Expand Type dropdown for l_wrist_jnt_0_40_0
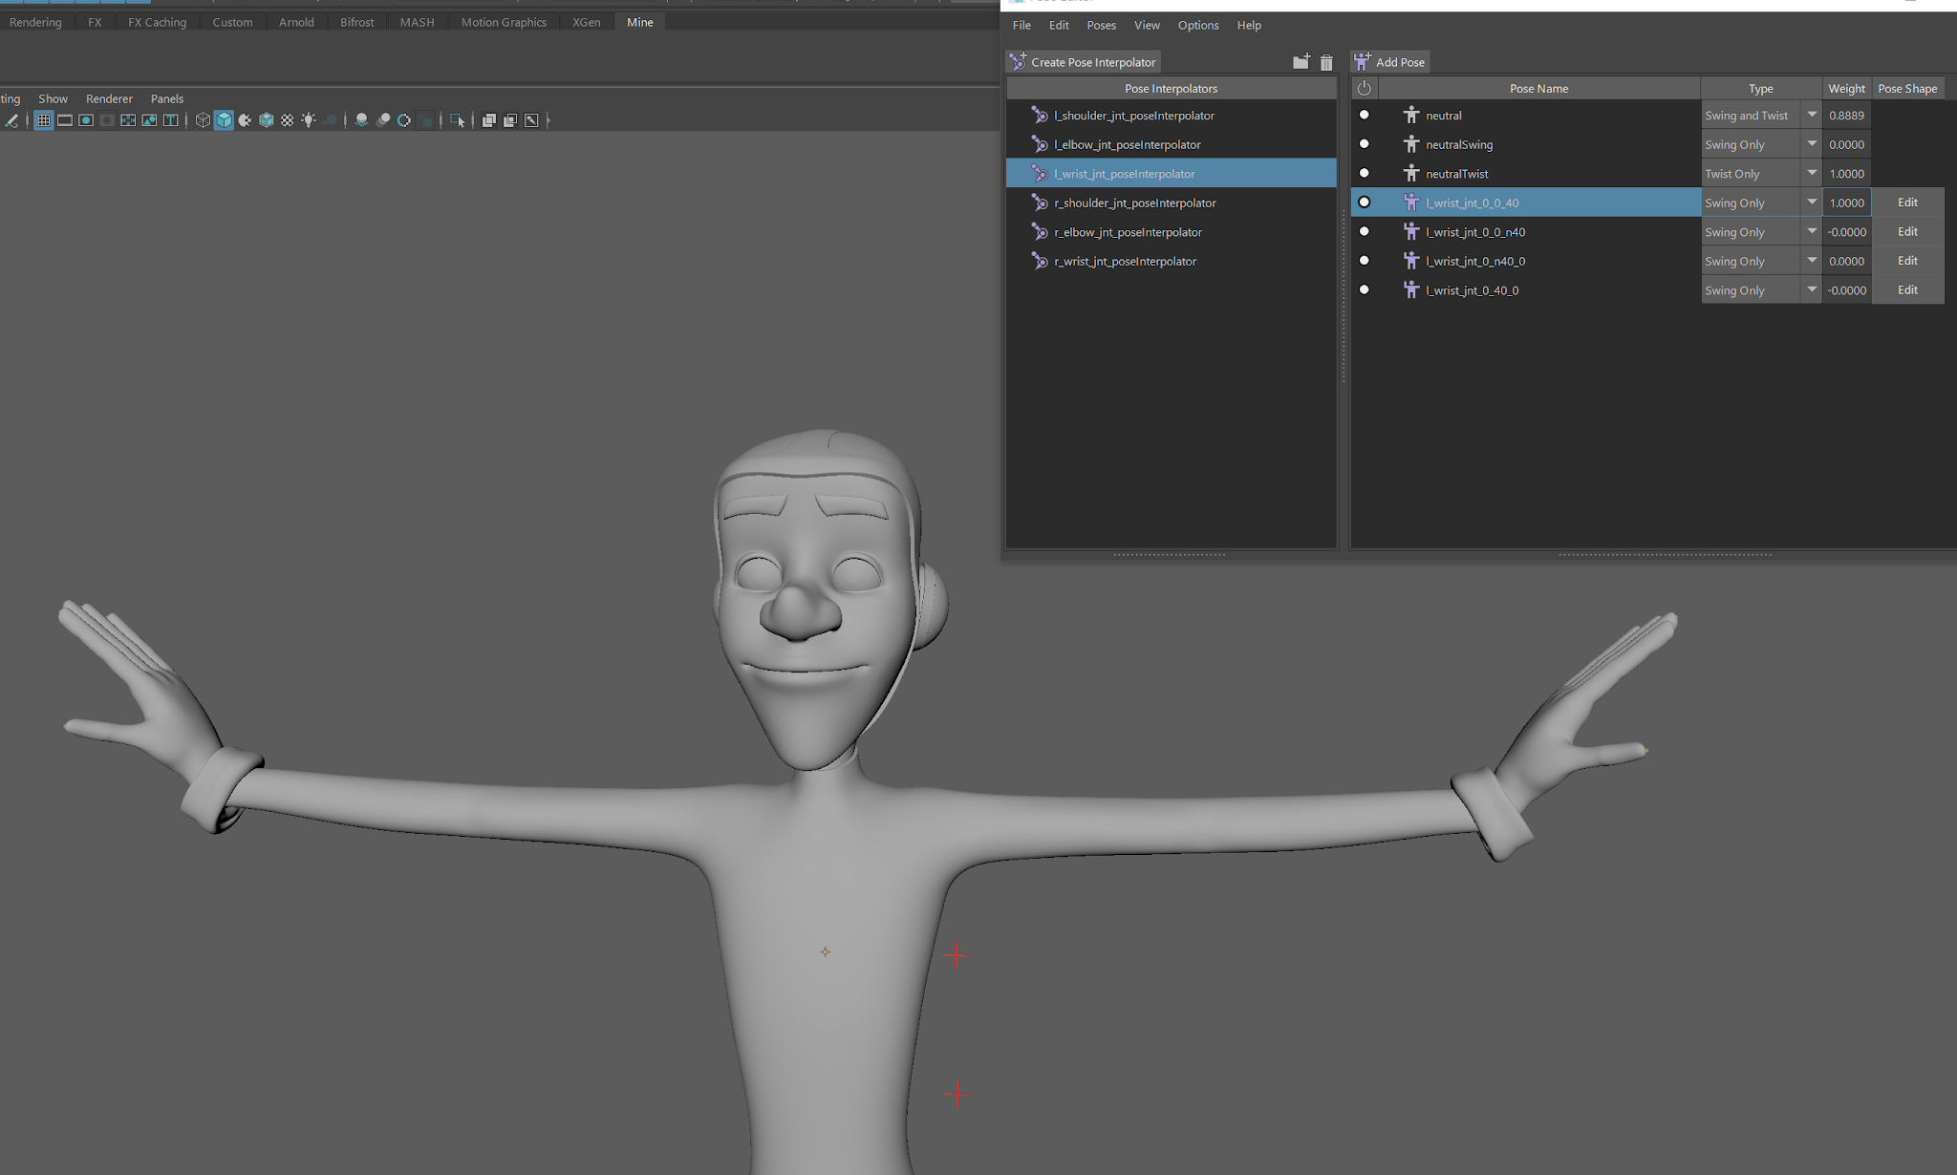Screen dimensions: 1957x1175 (x=1811, y=290)
